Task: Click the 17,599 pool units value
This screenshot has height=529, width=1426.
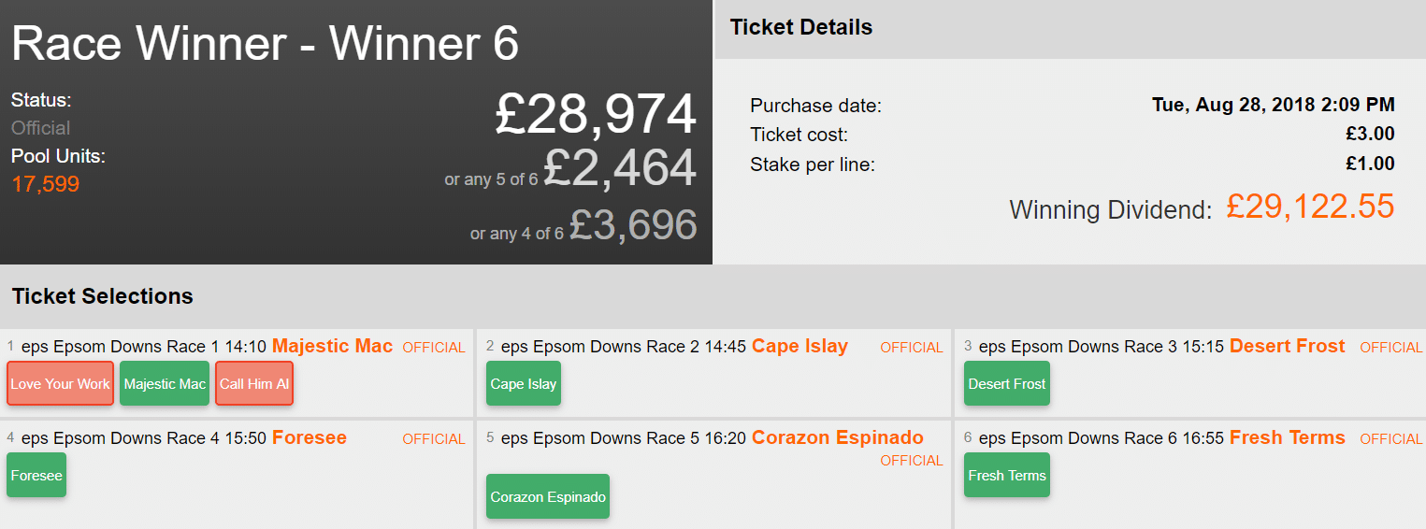Action: coord(45,184)
